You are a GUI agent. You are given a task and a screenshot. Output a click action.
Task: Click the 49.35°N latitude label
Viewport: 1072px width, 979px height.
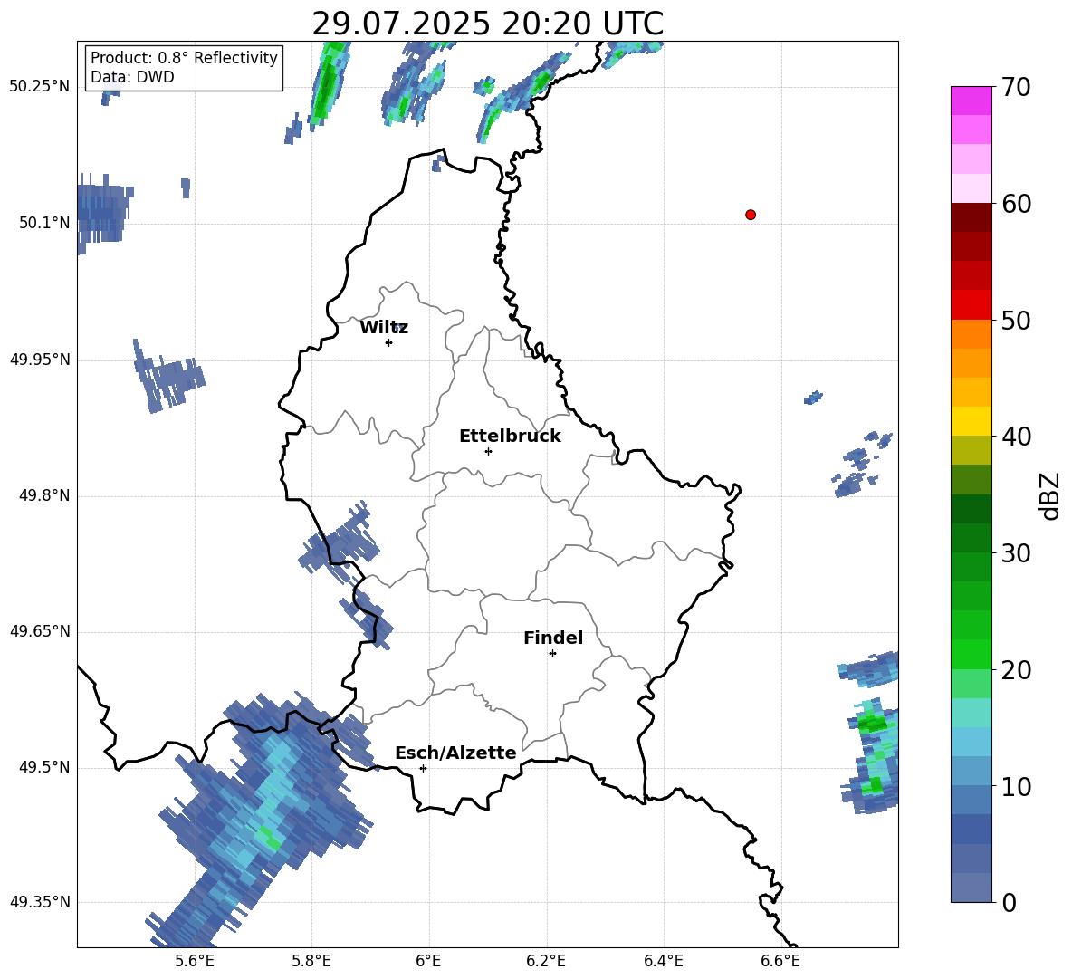(x=40, y=902)
